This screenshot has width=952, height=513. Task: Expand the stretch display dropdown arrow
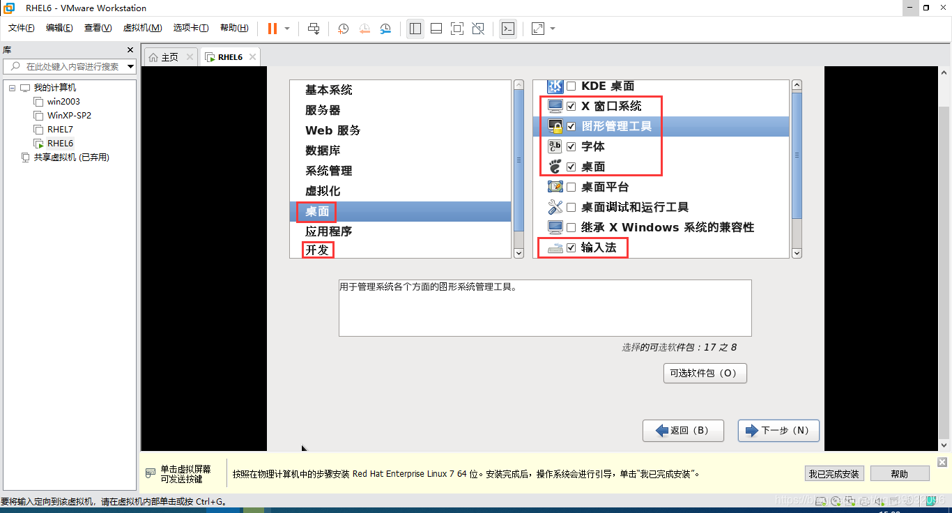click(553, 29)
